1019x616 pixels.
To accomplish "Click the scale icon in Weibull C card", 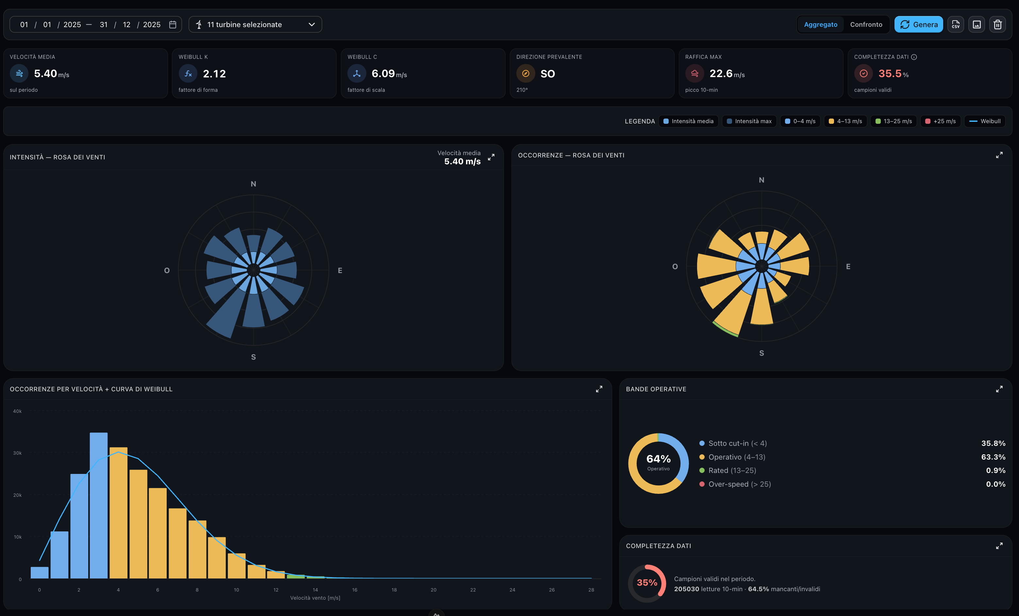I will click(357, 73).
